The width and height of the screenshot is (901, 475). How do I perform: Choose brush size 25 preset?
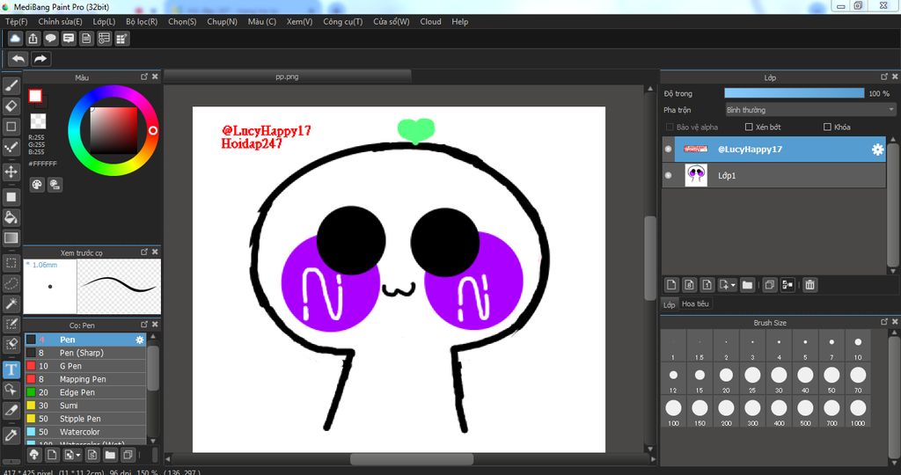pyautogui.click(x=752, y=378)
